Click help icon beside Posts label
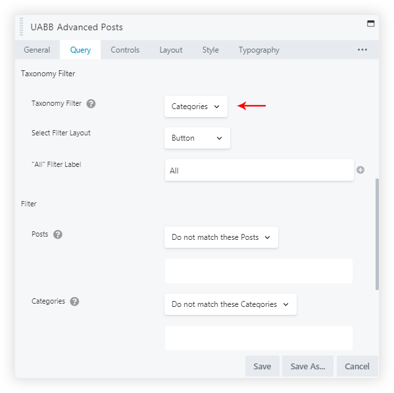394x393 pixels. 58,235
